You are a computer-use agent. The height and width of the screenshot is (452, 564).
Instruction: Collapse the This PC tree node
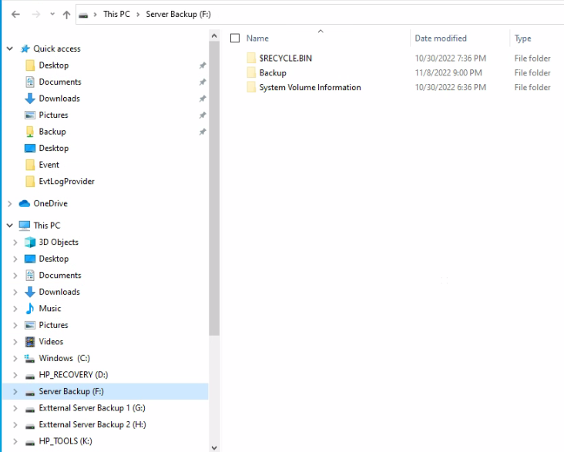[10, 226]
